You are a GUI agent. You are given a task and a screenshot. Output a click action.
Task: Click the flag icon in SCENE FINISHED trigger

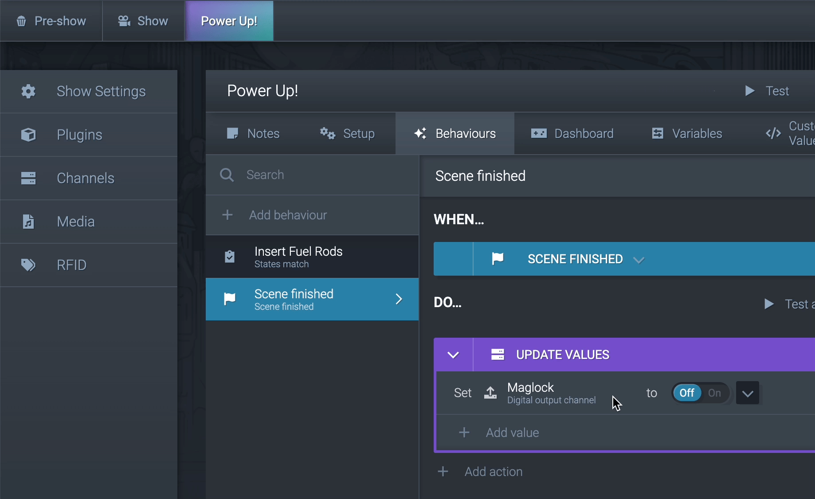498,259
